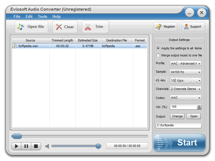Click the Trimmed Length column header
Viewport: 215px width, 161px height.
(62, 40)
